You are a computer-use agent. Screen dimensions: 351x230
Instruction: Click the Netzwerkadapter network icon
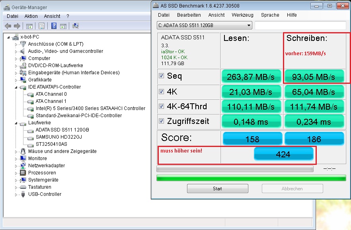click(23, 166)
